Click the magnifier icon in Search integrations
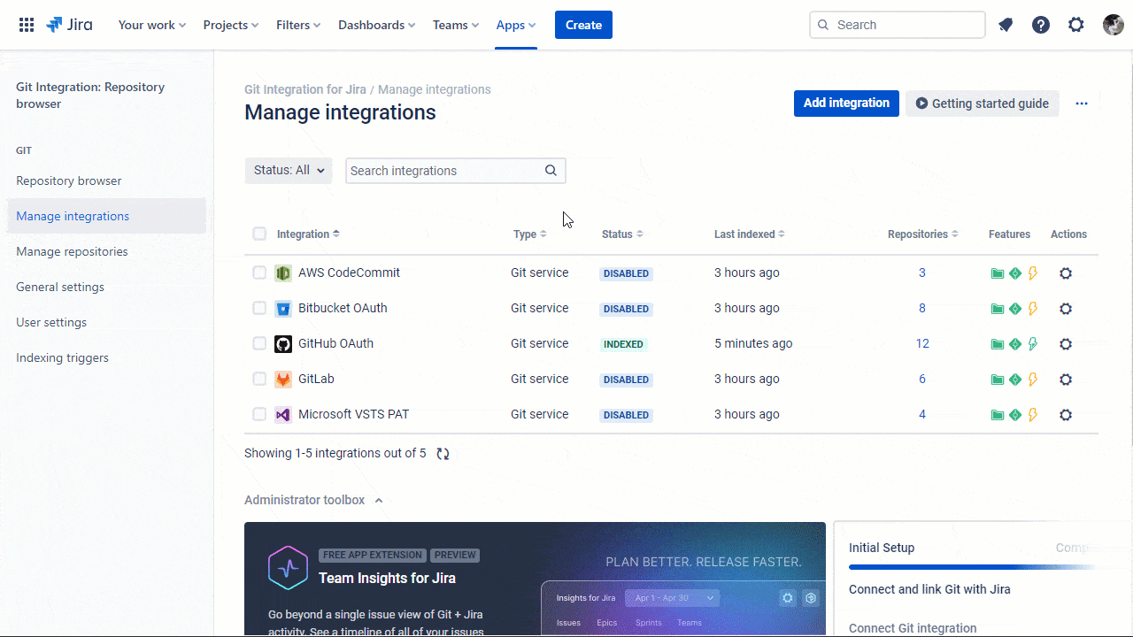This screenshot has height=637, width=1133. [x=551, y=171]
